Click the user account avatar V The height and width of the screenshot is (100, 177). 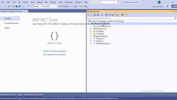pyautogui.click(x=159, y=2)
